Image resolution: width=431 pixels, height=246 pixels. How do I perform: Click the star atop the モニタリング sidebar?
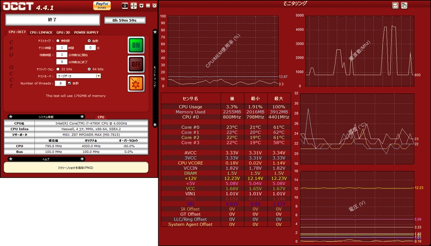[x=155, y=32]
